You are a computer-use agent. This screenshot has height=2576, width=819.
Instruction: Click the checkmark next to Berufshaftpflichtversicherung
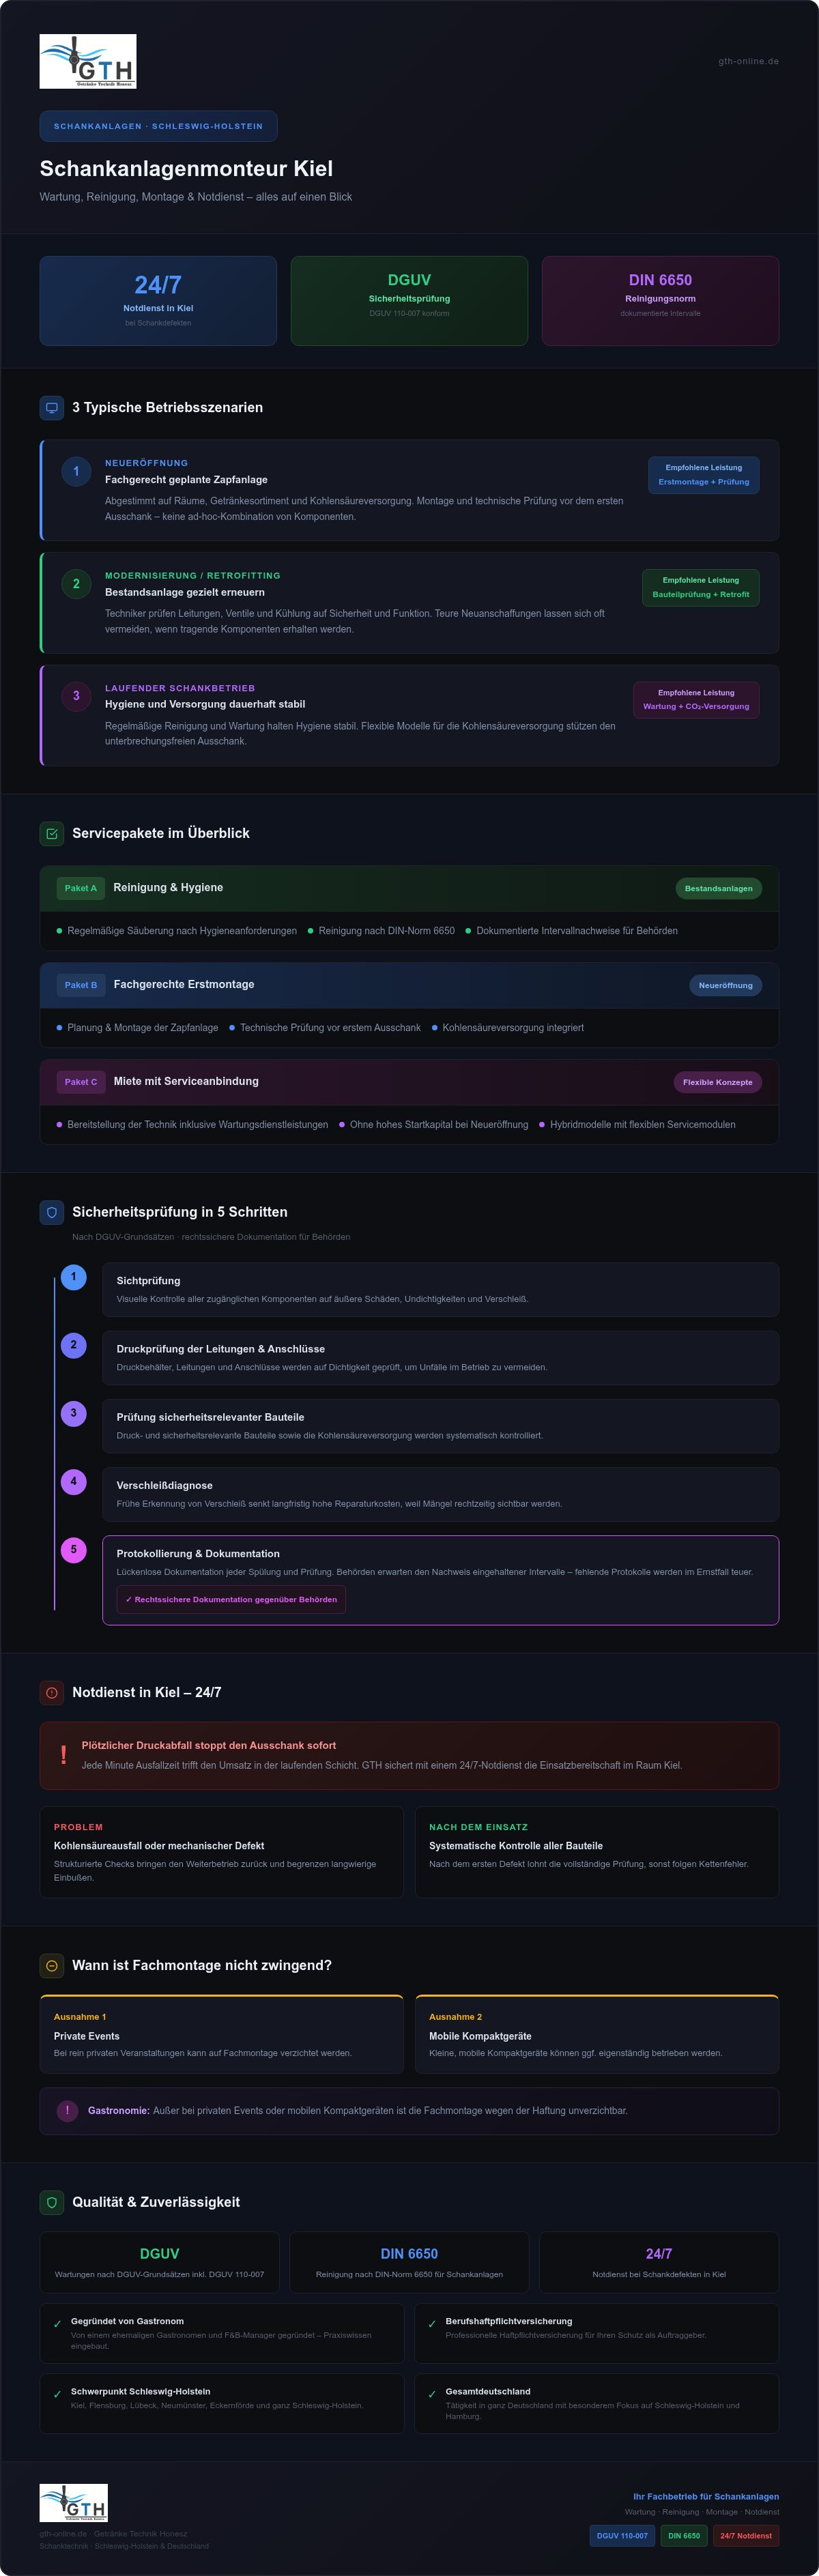click(x=432, y=2324)
